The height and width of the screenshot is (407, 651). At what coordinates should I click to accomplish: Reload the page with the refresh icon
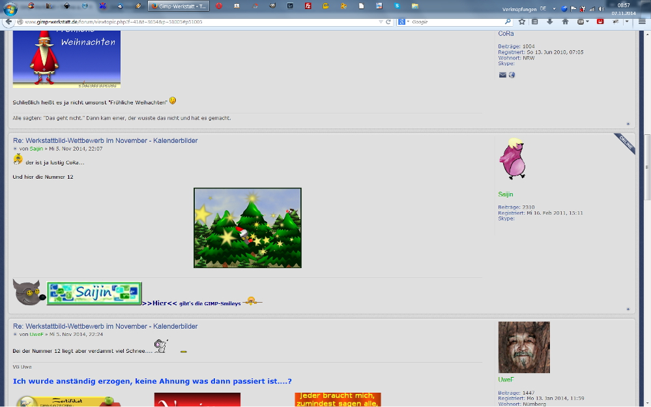(388, 22)
